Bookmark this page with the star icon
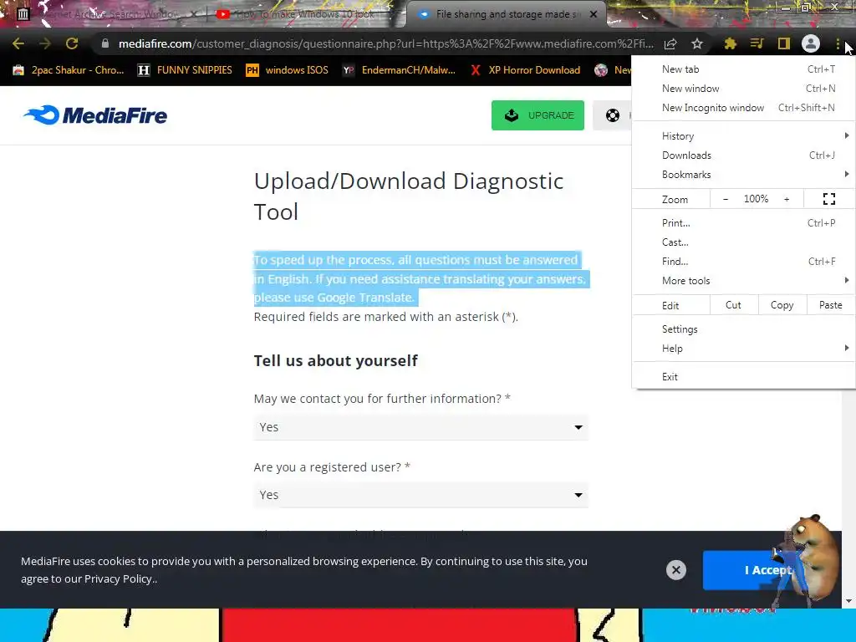 [697, 43]
